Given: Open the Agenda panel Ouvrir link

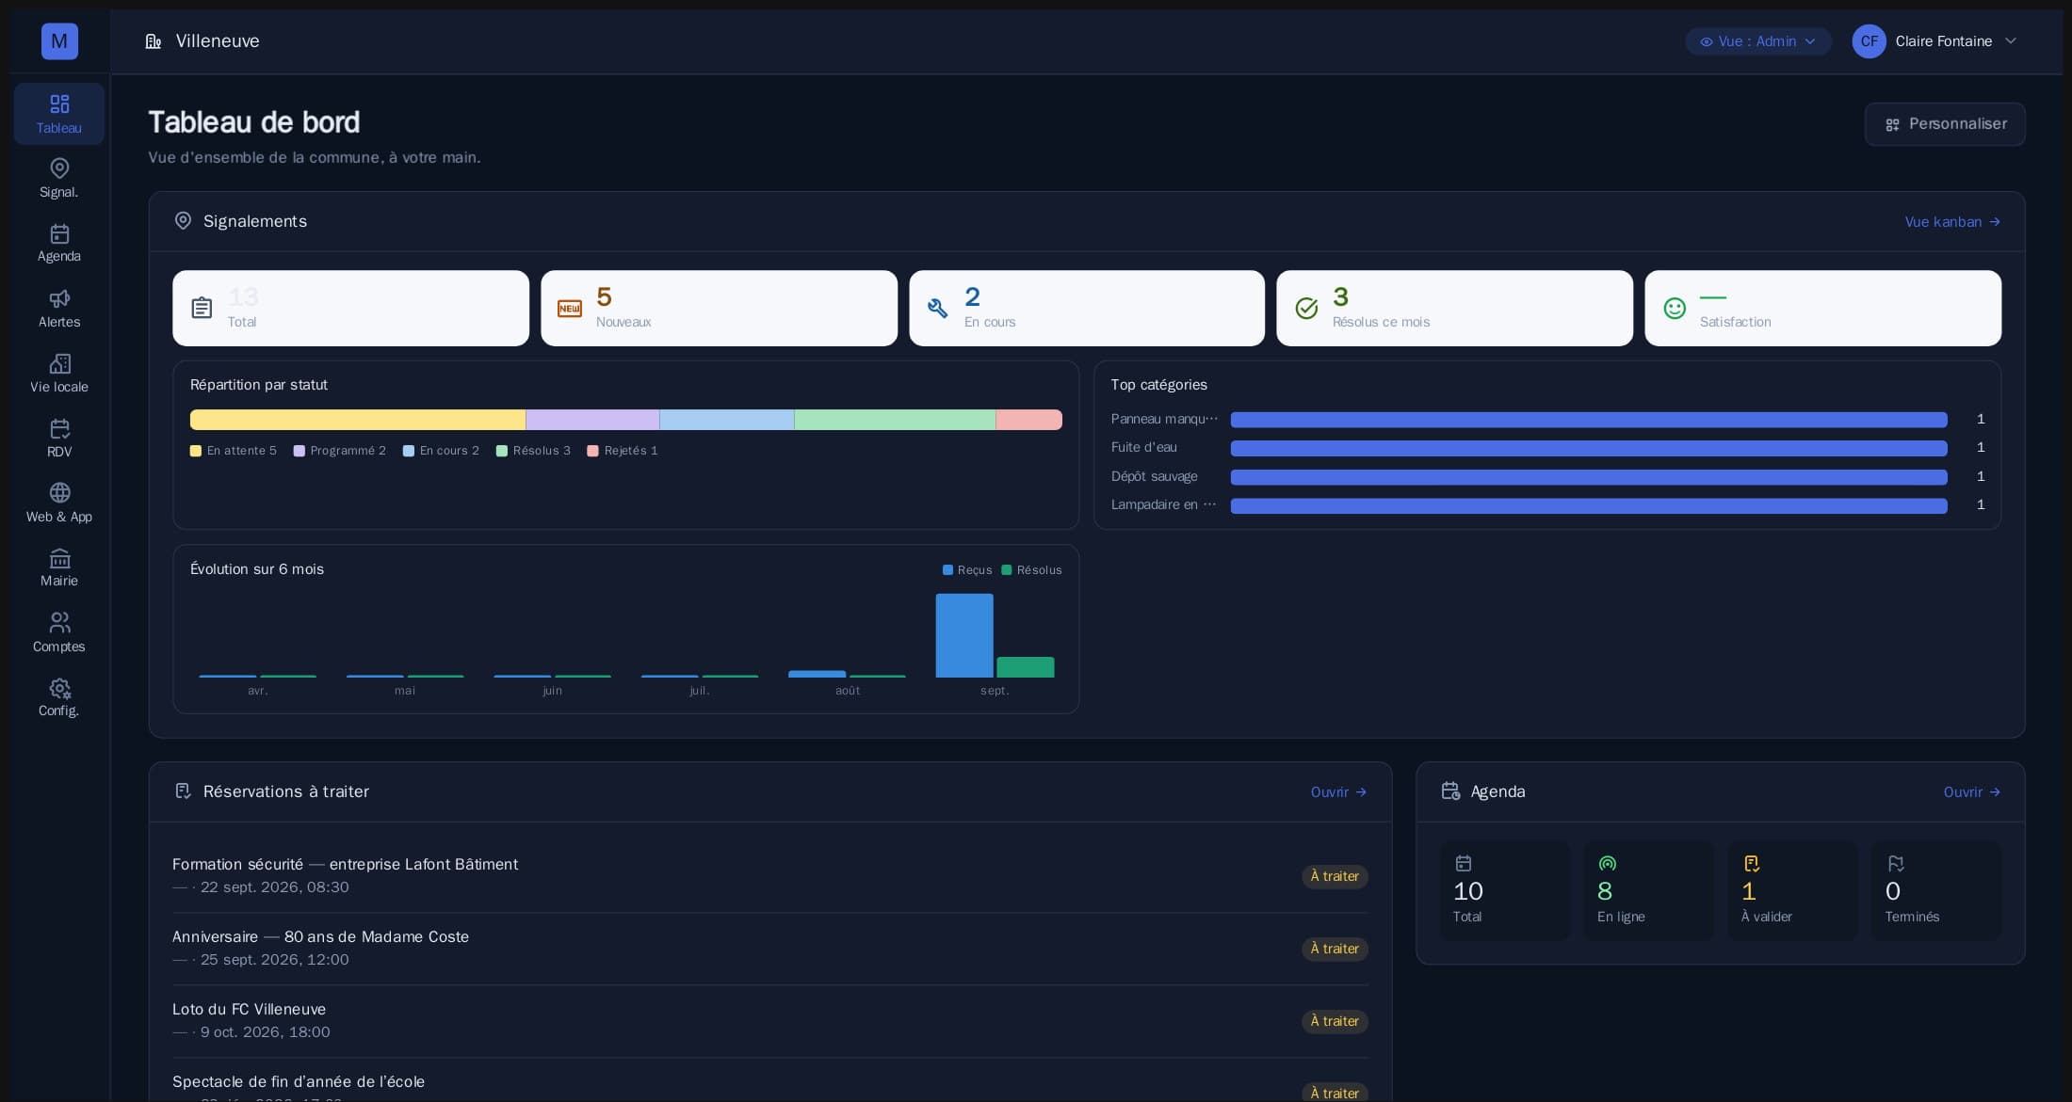Looking at the screenshot, I should pyautogui.click(x=1971, y=792).
